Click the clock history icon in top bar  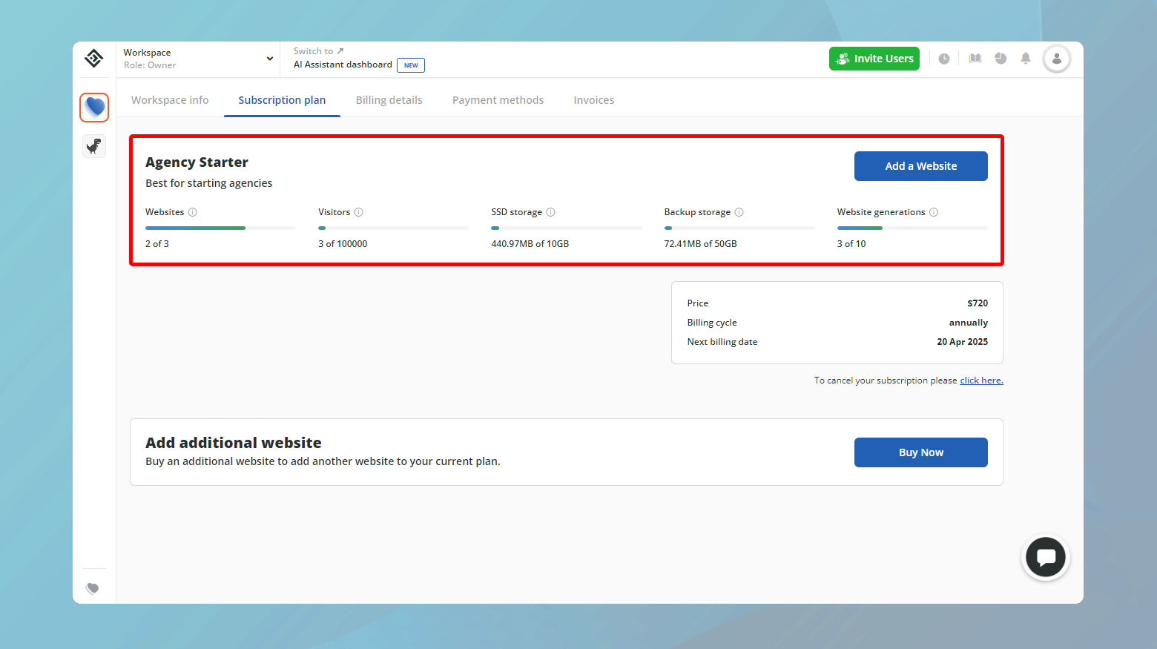point(943,58)
